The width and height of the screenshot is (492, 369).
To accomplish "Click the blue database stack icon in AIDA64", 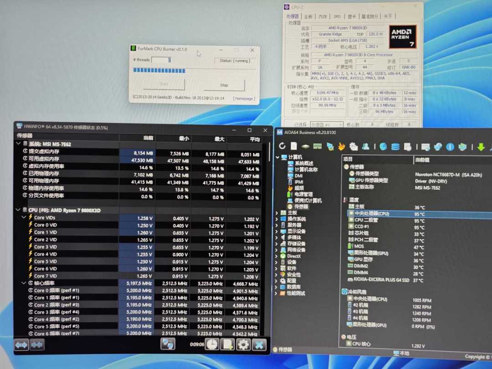I will (395, 147).
